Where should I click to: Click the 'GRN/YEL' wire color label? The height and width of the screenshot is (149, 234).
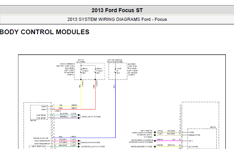[171, 145]
